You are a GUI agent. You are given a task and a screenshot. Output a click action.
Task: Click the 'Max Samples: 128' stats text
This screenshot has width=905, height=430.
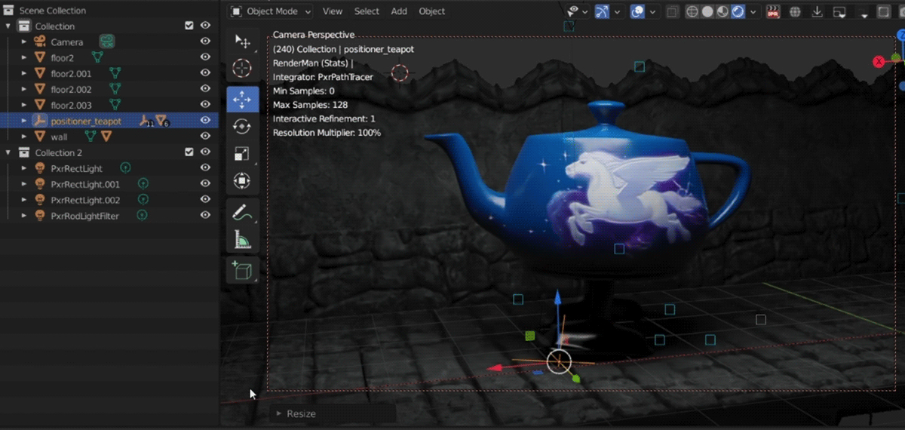tap(310, 105)
